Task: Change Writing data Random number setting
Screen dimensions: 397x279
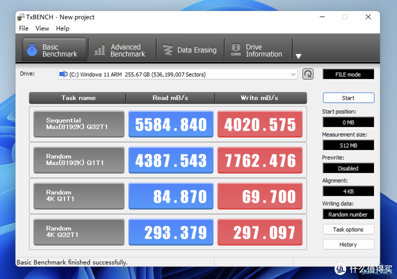Action: coord(348,214)
